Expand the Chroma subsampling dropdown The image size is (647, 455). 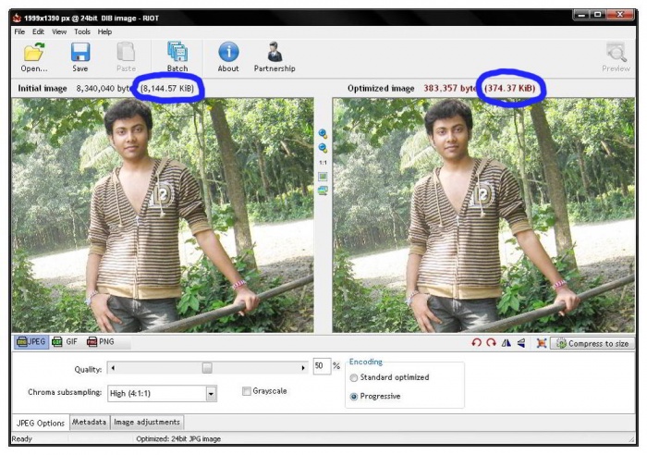pyautogui.click(x=211, y=393)
